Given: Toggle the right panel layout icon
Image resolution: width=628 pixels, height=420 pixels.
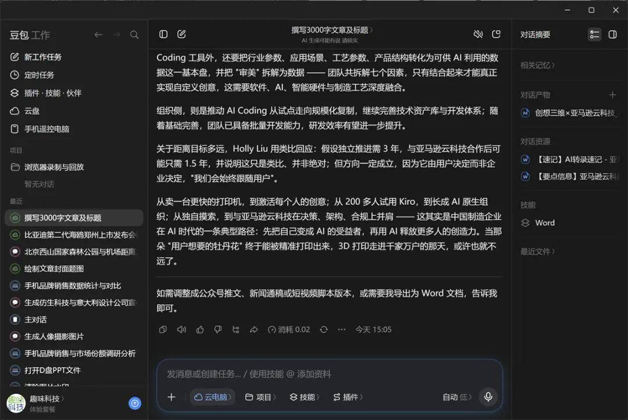Looking at the screenshot, I should click(x=612, y=34).
